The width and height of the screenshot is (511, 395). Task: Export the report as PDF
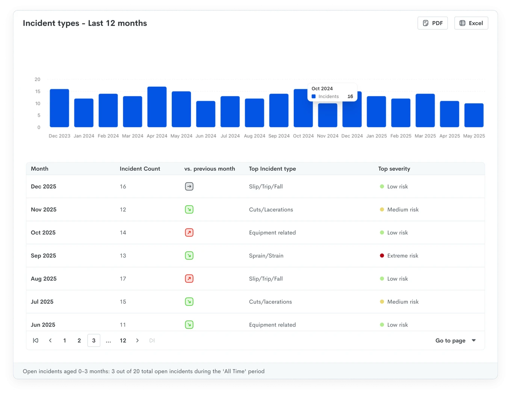point(432,23)
